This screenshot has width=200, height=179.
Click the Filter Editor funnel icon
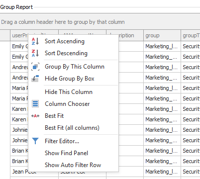click(x=35, y=141)
